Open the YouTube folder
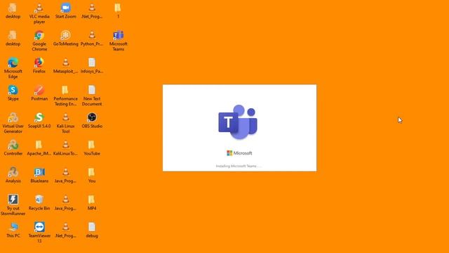 [92, 148]
